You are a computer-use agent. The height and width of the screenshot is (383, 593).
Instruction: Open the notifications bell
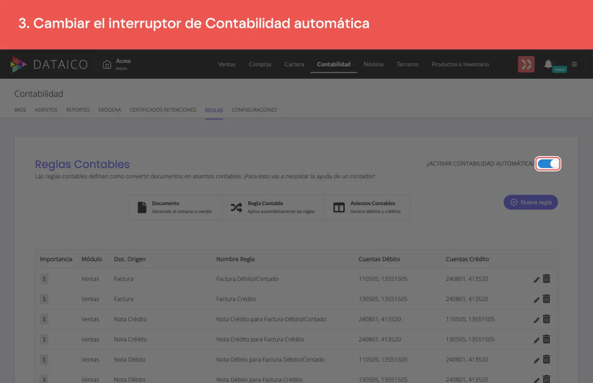(548, 64)
